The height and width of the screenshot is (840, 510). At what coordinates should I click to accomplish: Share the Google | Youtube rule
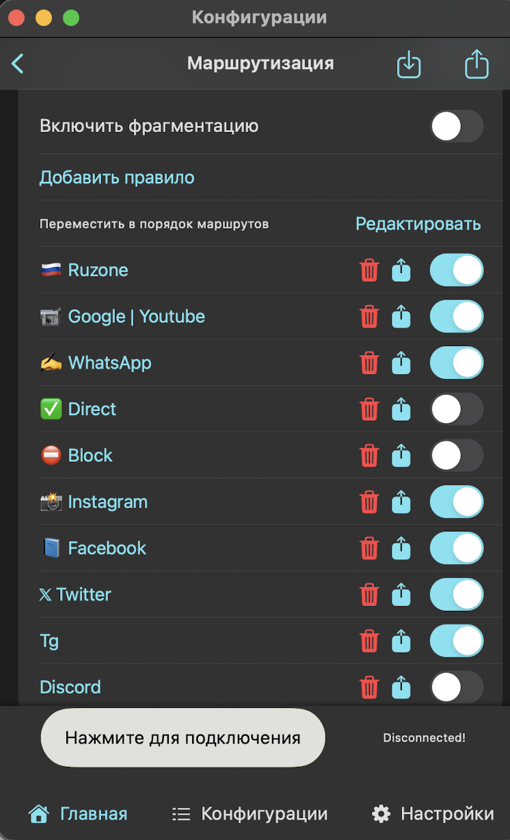(x=401, y=317)
